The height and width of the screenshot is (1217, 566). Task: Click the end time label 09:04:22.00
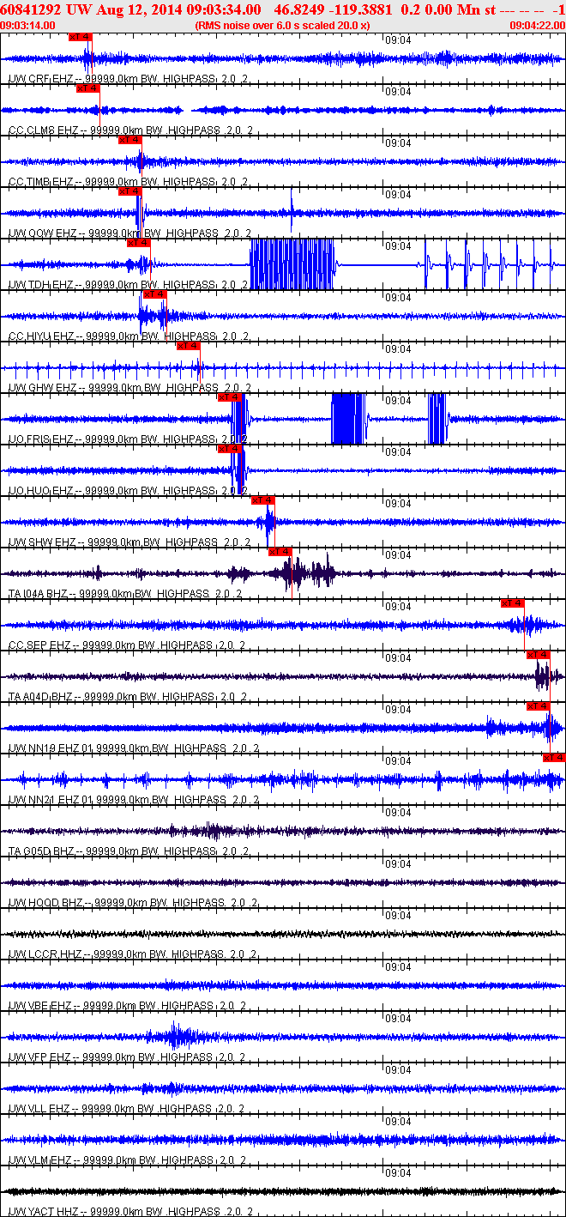click(x=537, y=25)
